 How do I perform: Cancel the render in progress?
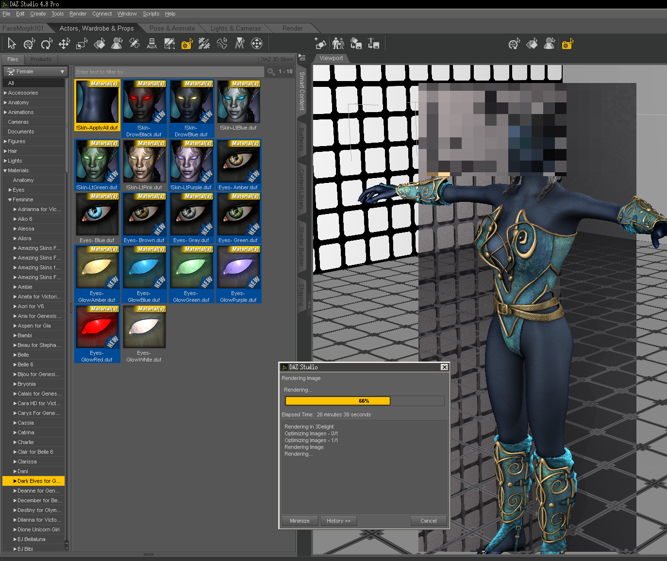pyautogui.click(x=429, y=521)
